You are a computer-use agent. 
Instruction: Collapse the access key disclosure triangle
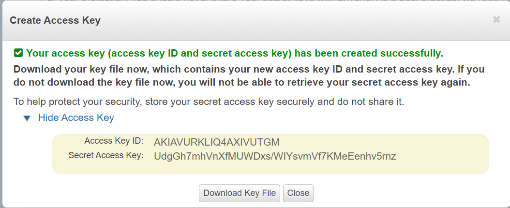click(x=27, y=118)
